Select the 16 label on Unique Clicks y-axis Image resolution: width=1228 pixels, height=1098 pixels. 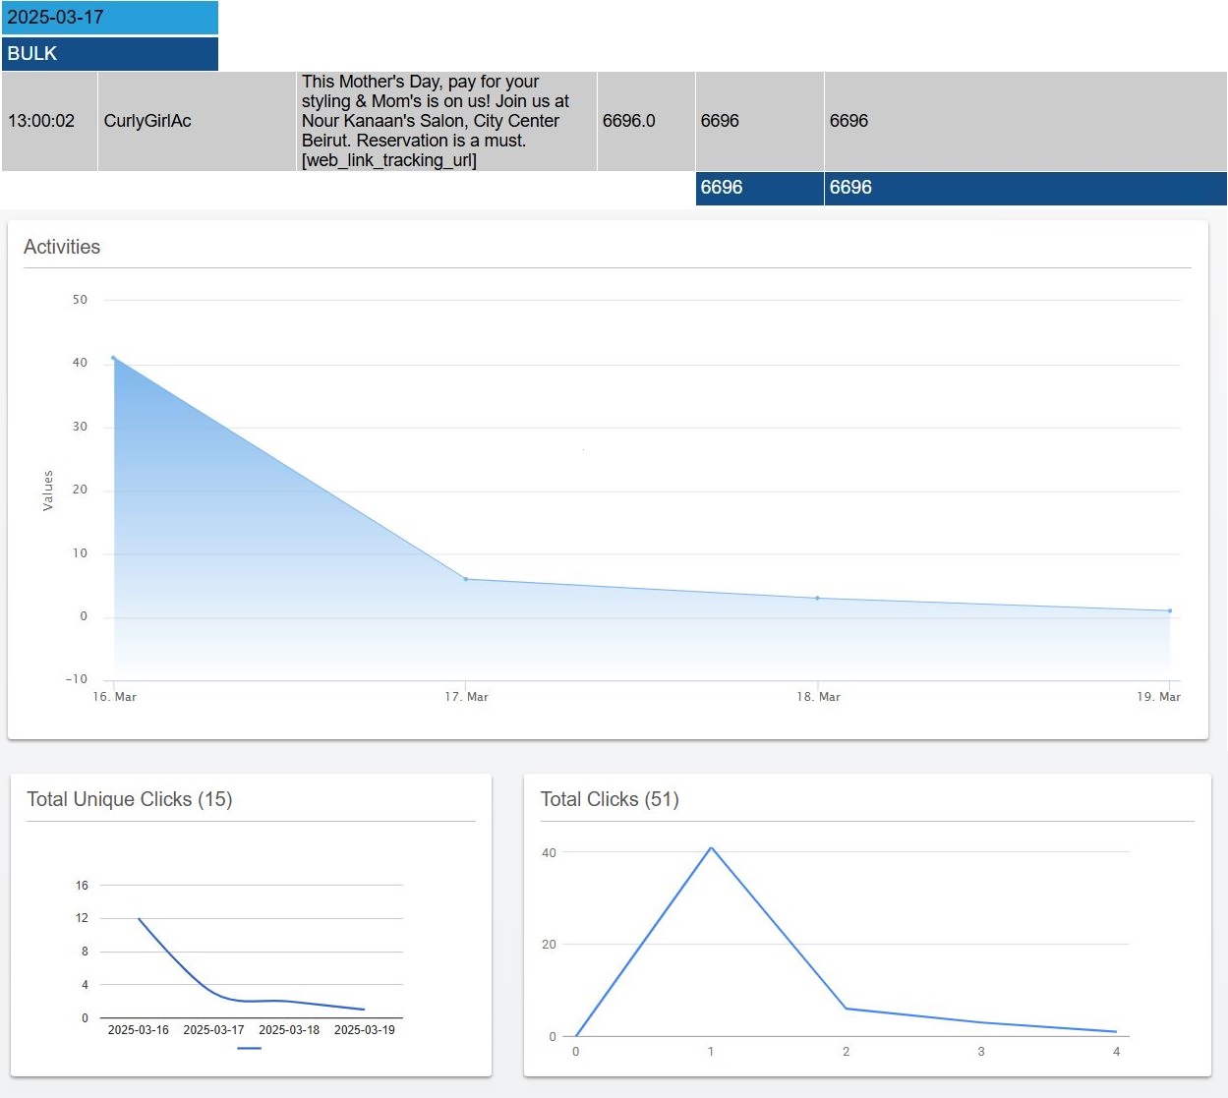coord(82,886)
